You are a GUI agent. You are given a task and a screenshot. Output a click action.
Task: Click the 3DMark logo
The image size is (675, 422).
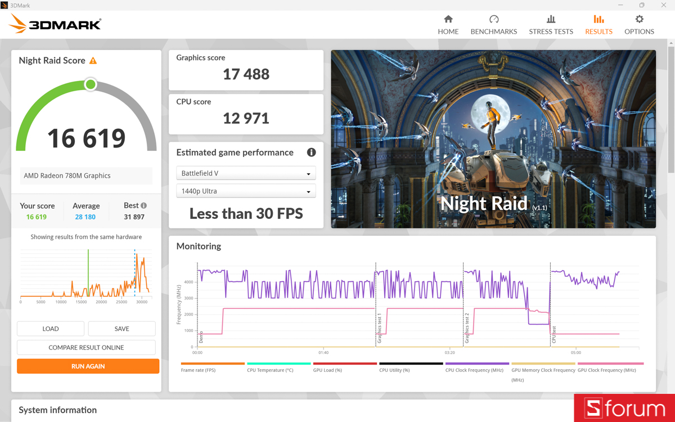click(x=55, y=24)
